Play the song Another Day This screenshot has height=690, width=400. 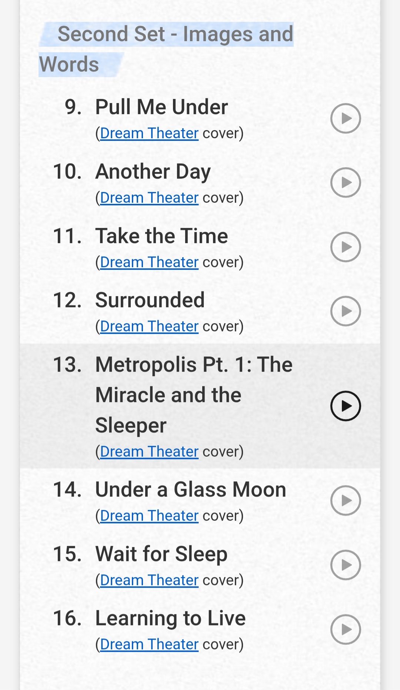coord(346,182)
